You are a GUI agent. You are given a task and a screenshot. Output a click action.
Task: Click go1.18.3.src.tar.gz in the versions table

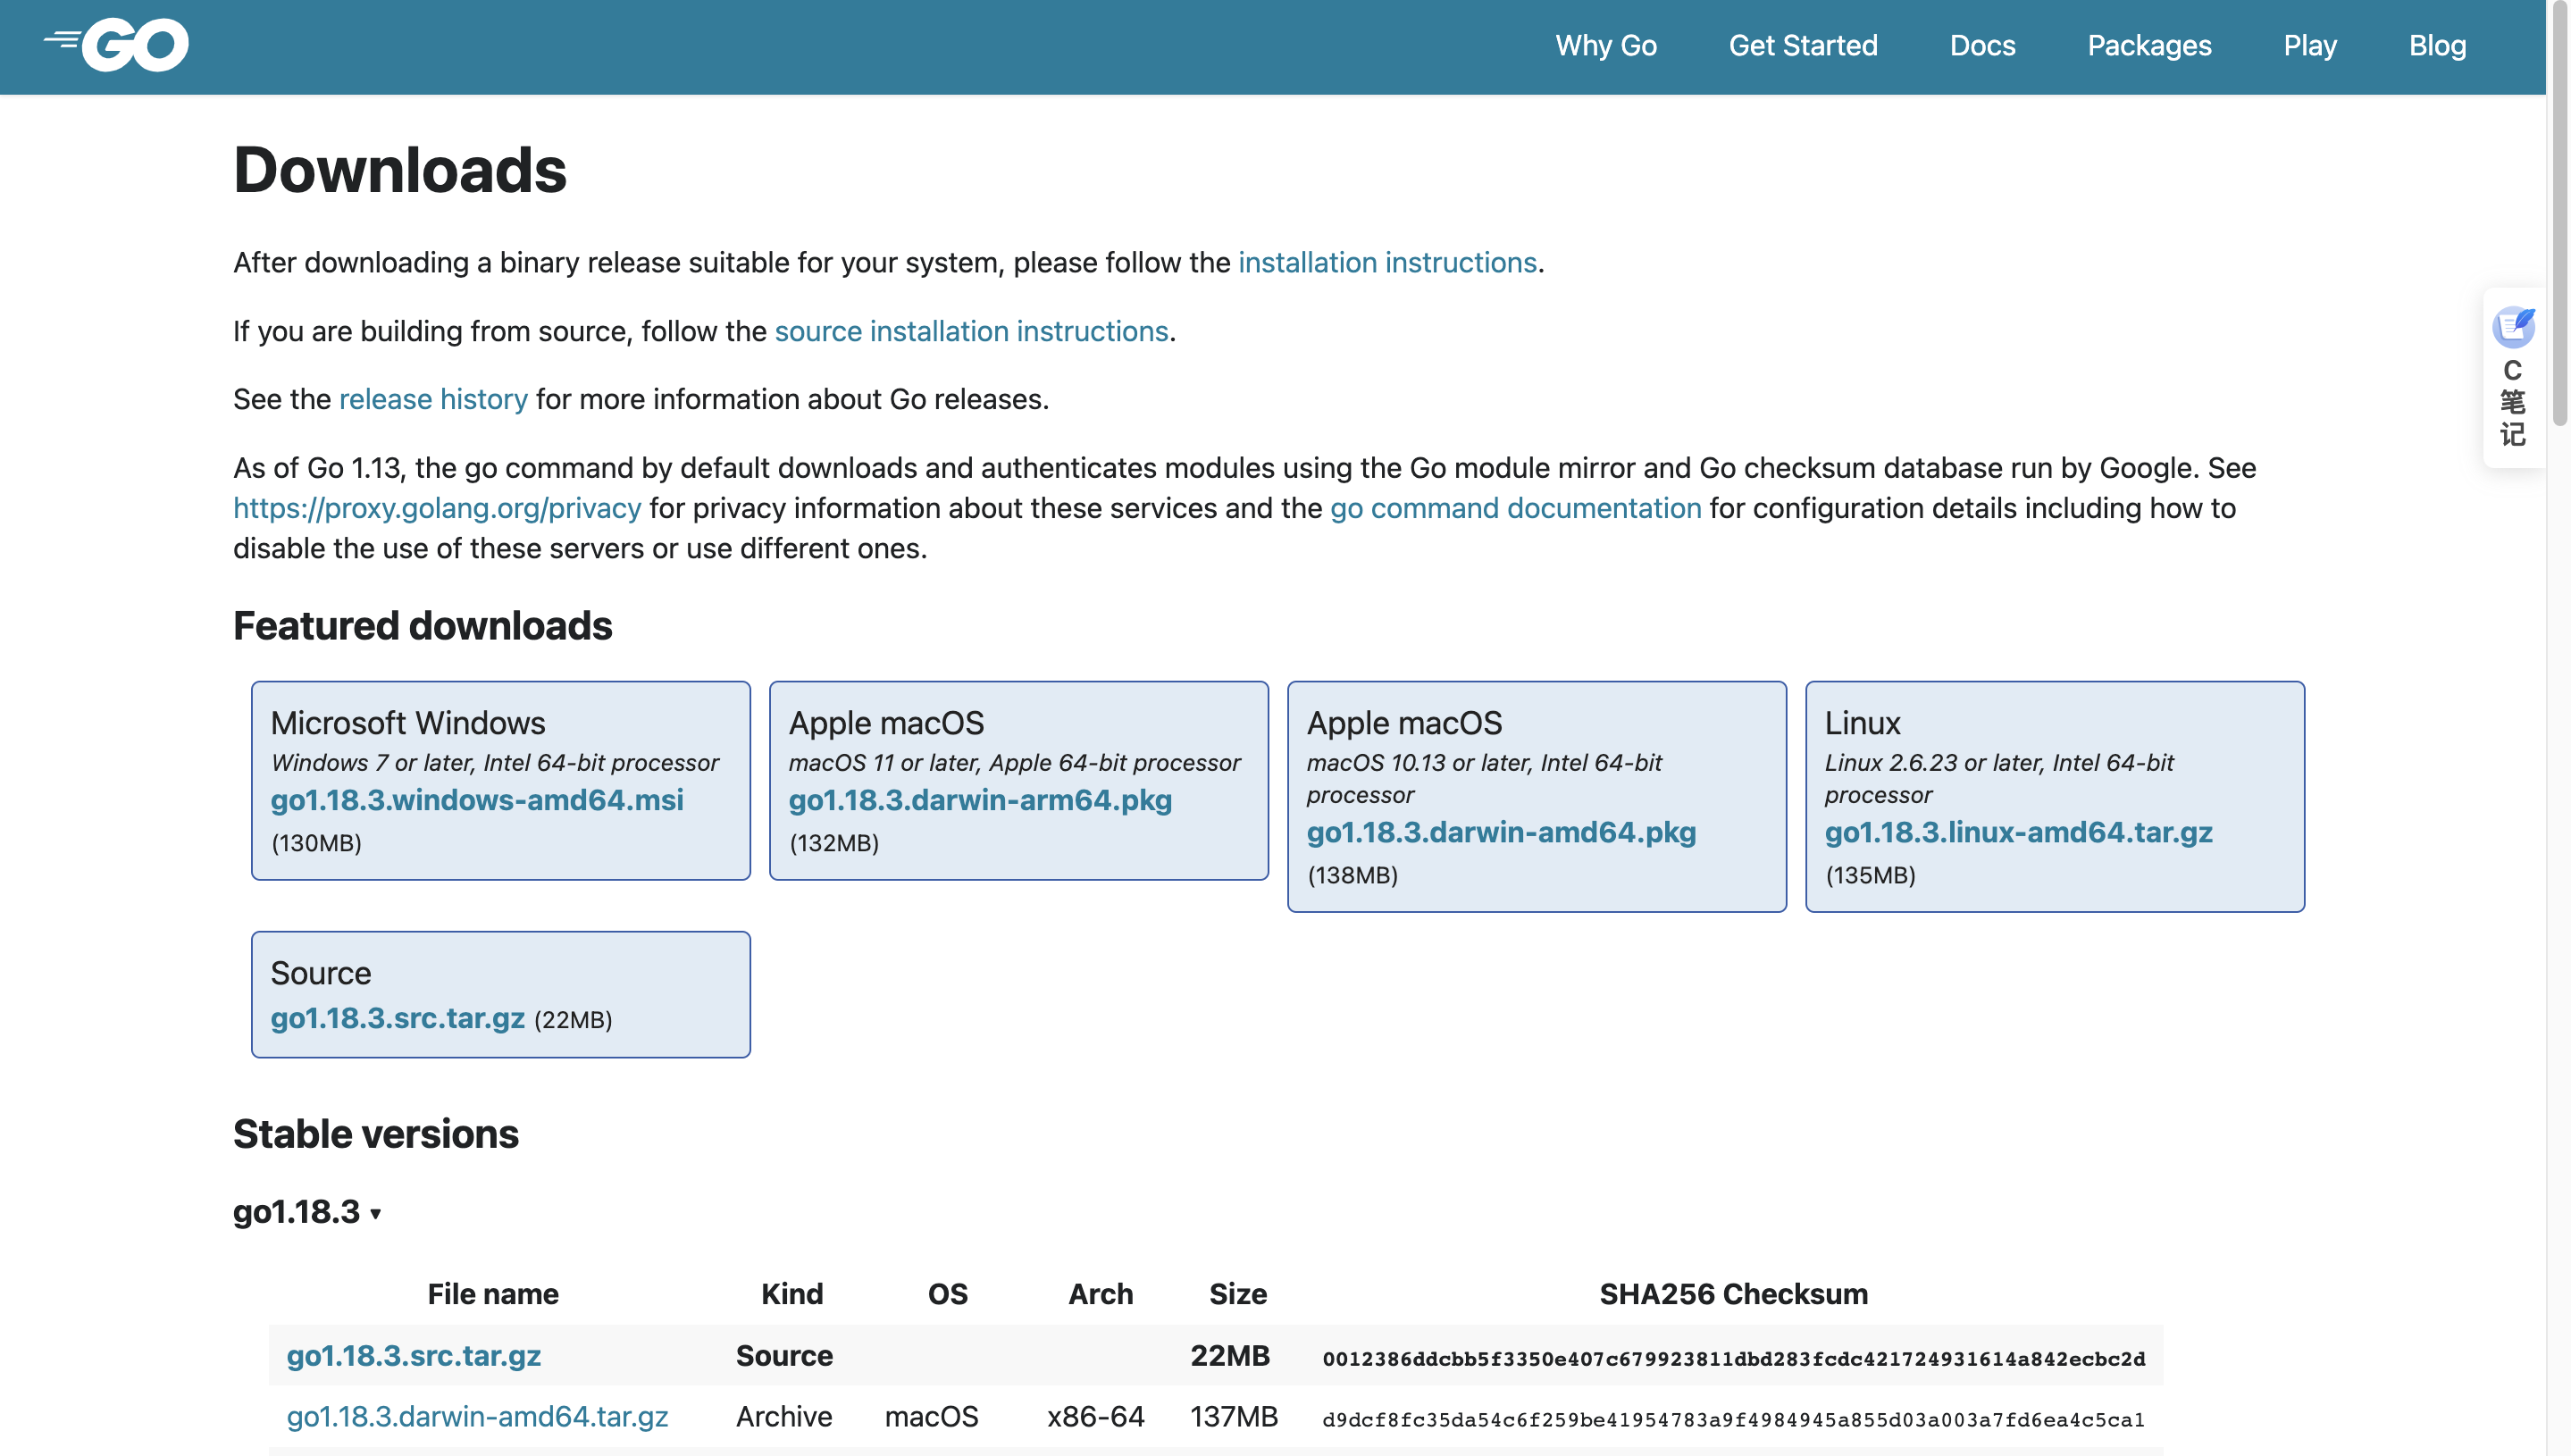point(414,1355)
